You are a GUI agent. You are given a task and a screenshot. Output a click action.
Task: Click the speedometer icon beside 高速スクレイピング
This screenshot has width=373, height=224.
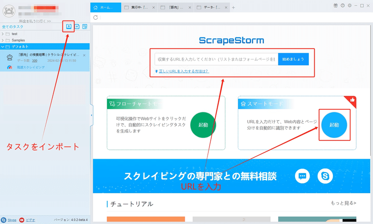pyautogui.click(x=9, y=67)
